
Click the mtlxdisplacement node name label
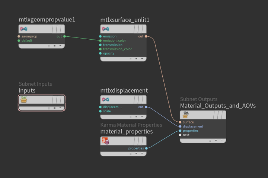tap(124, 90)
